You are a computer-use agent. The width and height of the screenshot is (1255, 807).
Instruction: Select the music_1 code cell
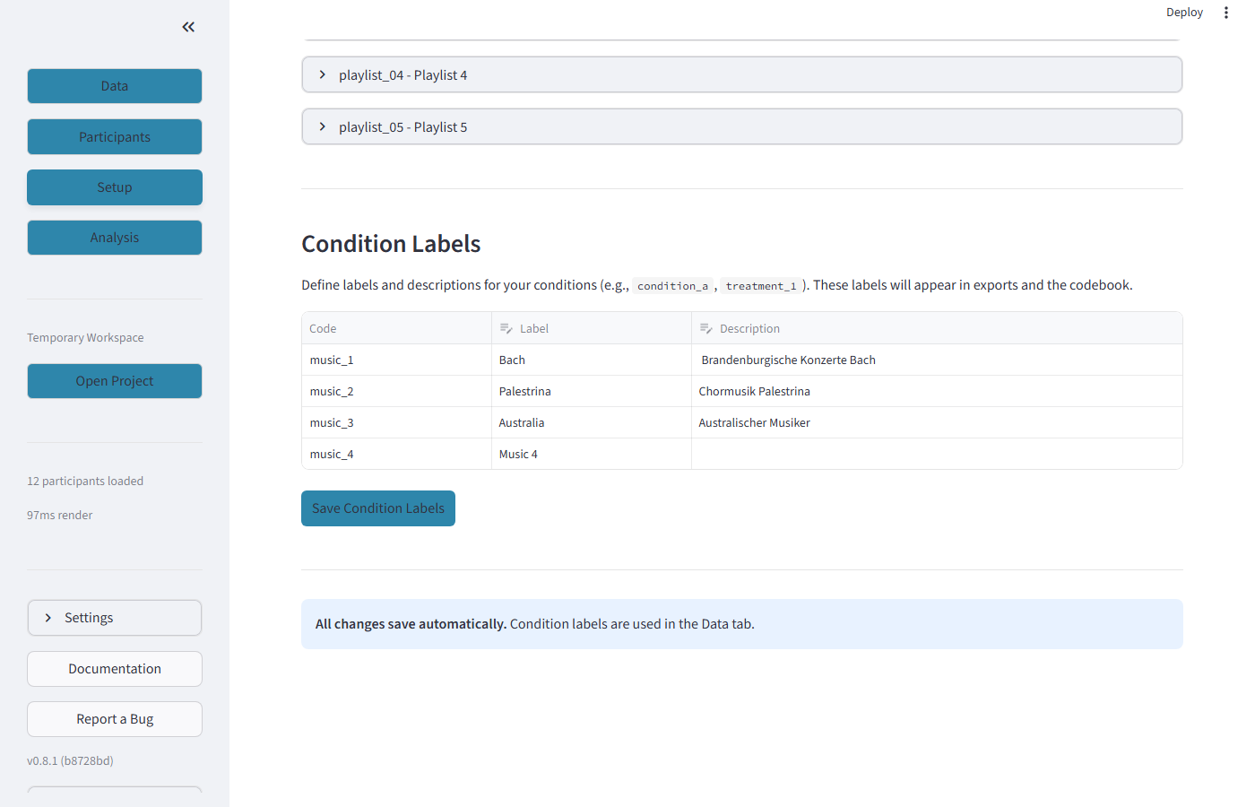397,360
